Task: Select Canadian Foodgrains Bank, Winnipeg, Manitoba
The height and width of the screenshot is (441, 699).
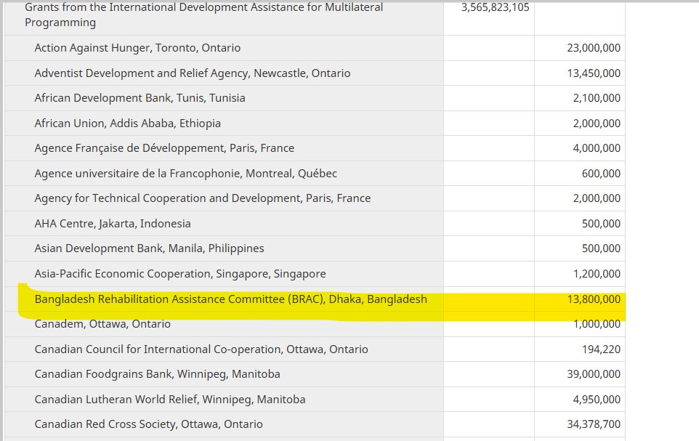Action: pos(157,374)
